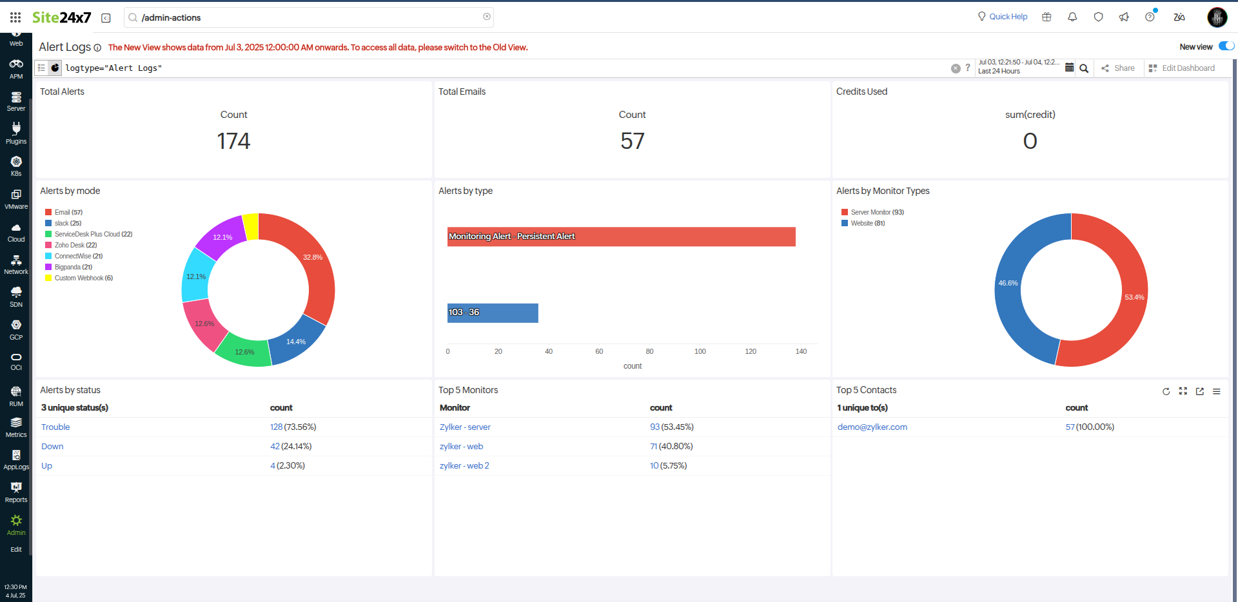1238x602 pixels.
Task: Open the Last 24 Hours time range picker
Action: pos(1019,67)
